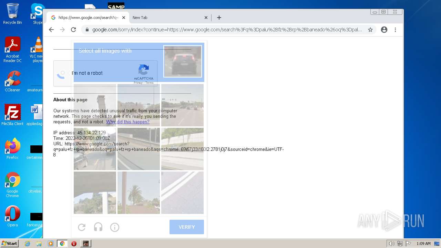This screenshot has width=441, height=248.
Task: Close the New Tab tab
Action: [206, 18]
